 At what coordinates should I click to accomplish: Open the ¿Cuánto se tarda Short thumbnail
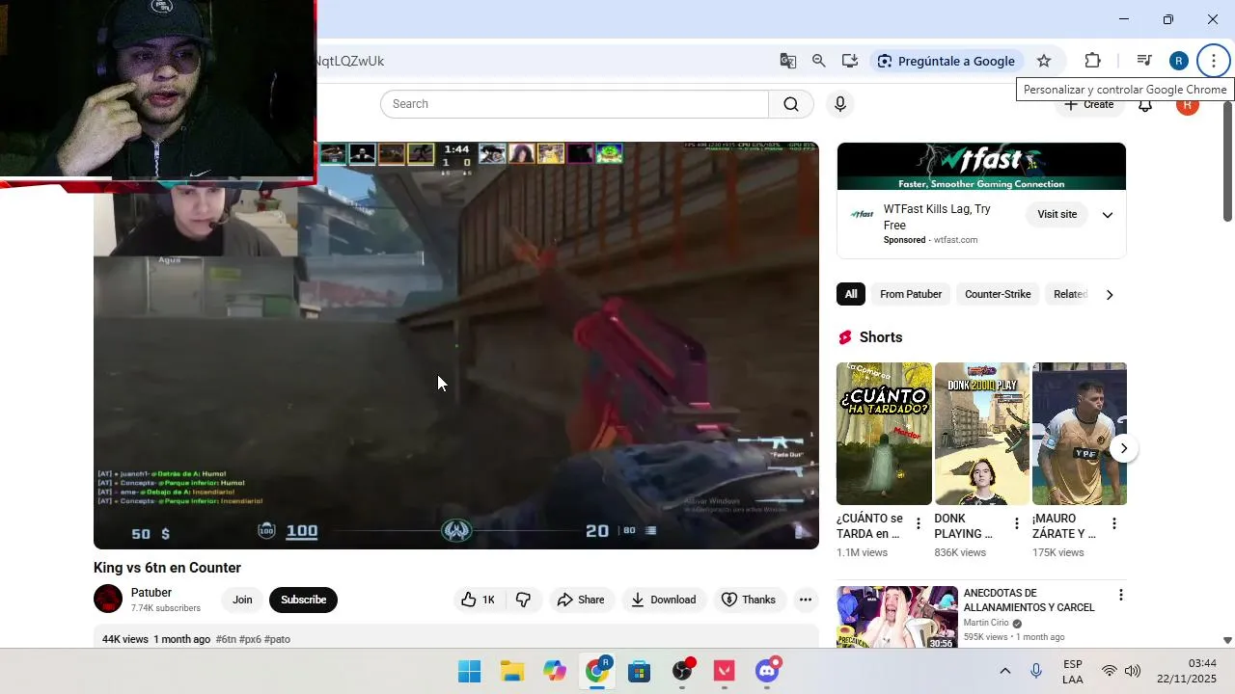click(884, 434)
